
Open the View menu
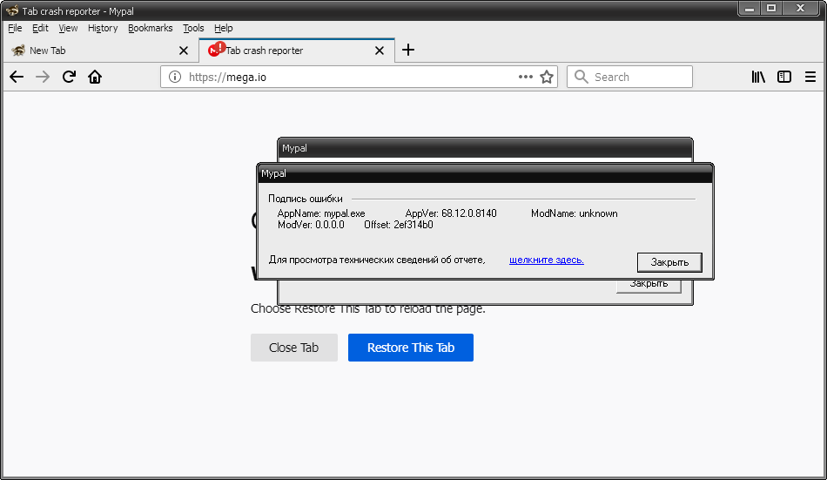68,28
